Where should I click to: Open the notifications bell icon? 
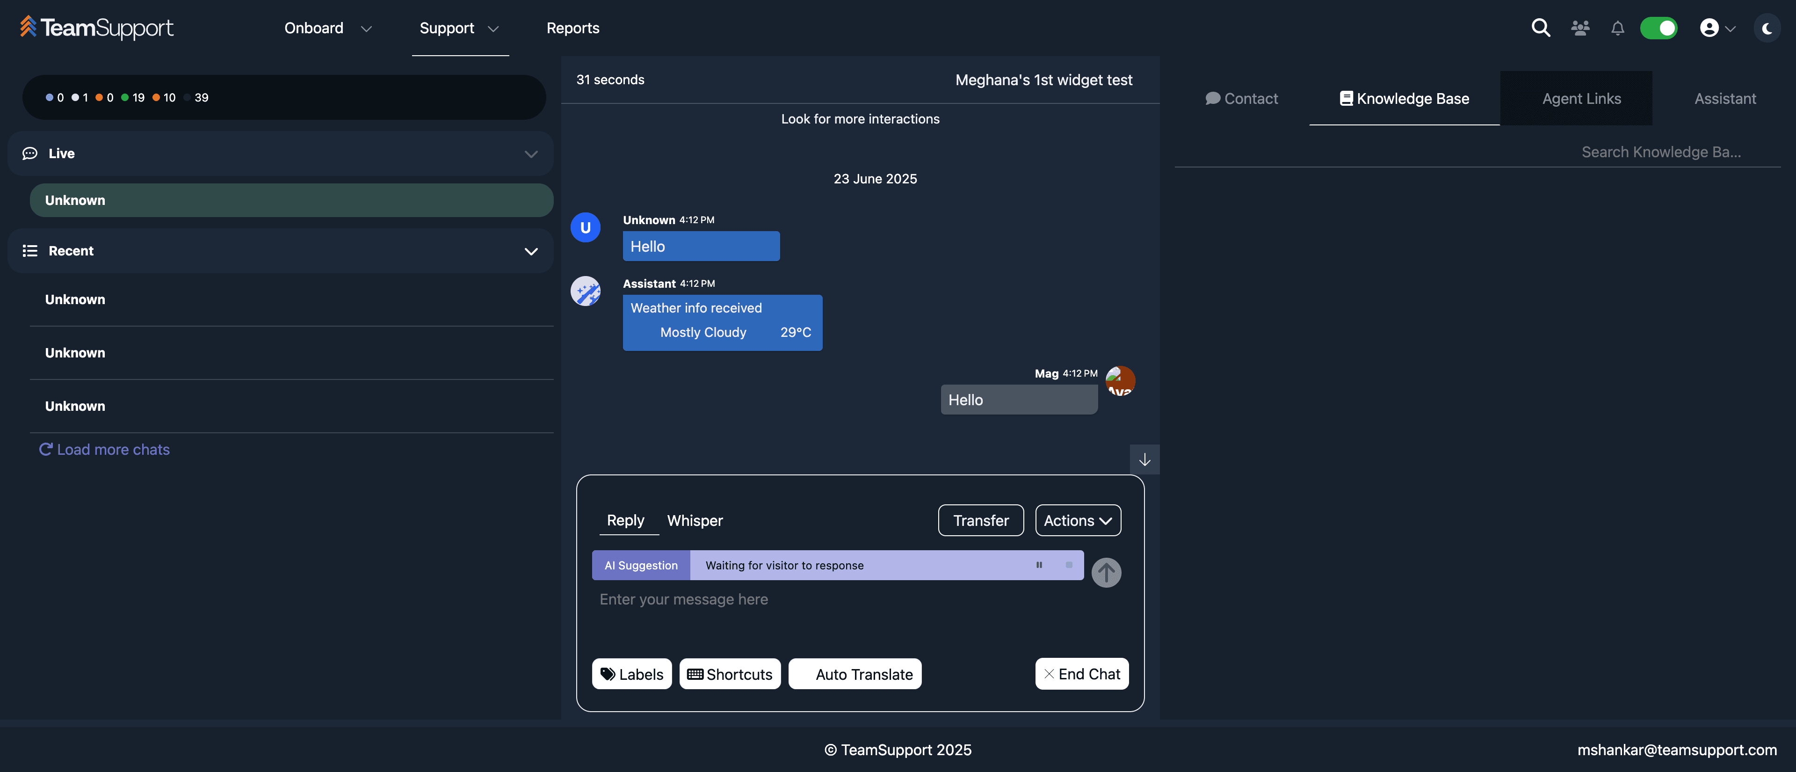click(x=1617, y=28)
